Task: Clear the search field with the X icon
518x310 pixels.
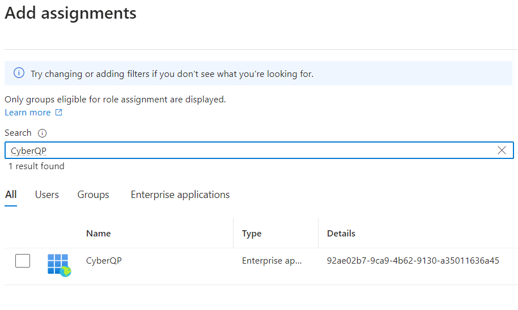Action: 502,150
